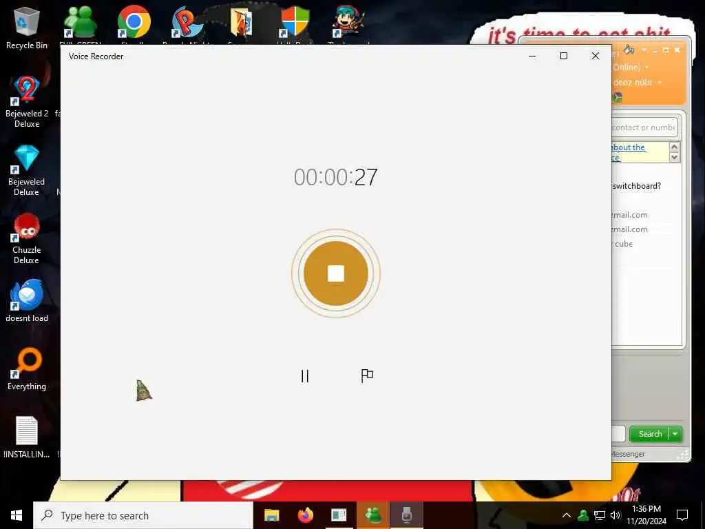The image size is (705, 529).
Task: Show hidden system tray icons
Action: click(x=567, y=515)
